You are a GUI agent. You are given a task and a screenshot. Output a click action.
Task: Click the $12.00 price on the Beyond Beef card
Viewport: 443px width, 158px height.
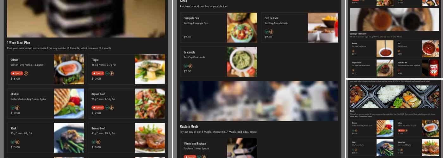coord(96,113)
